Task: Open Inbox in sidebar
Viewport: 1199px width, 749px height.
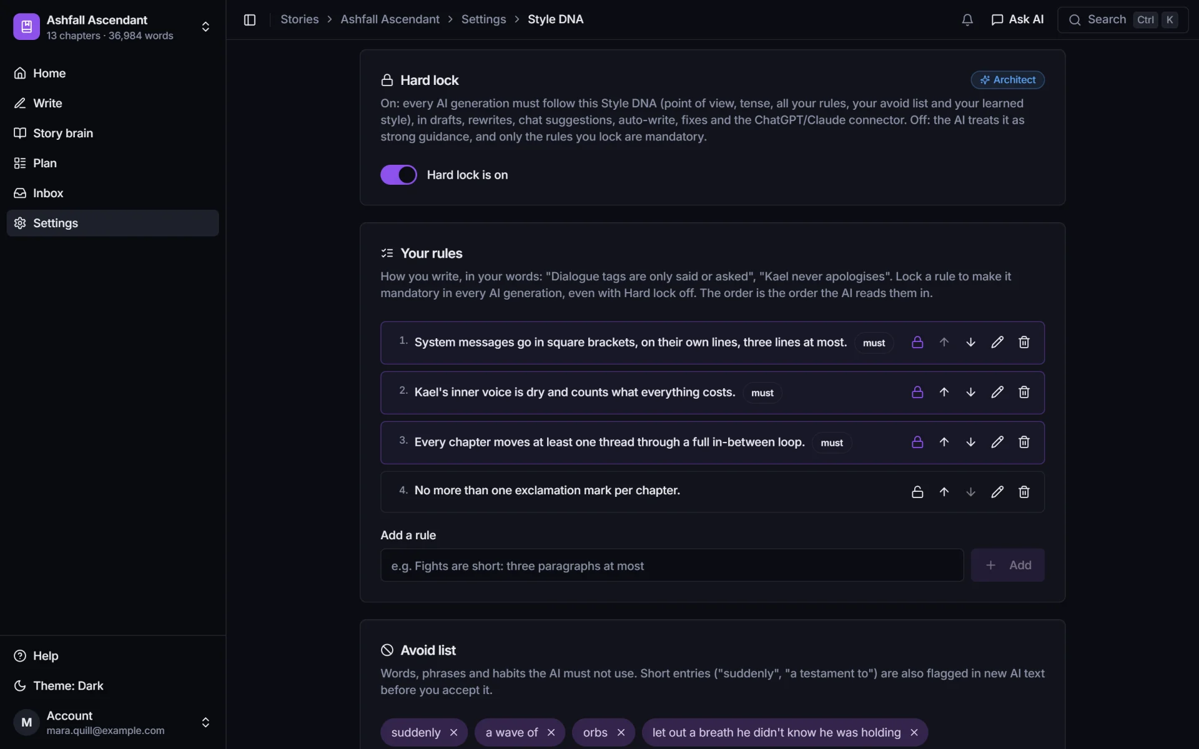Action: coord(112,193)
